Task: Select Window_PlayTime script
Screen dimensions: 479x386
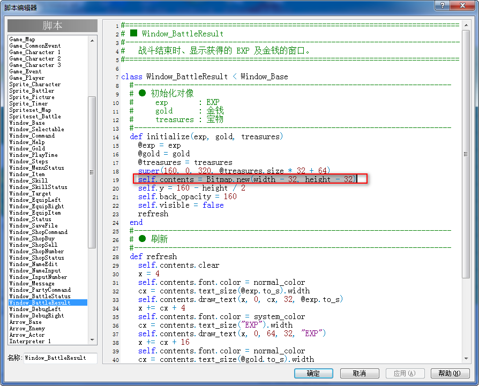Action: 34,155
